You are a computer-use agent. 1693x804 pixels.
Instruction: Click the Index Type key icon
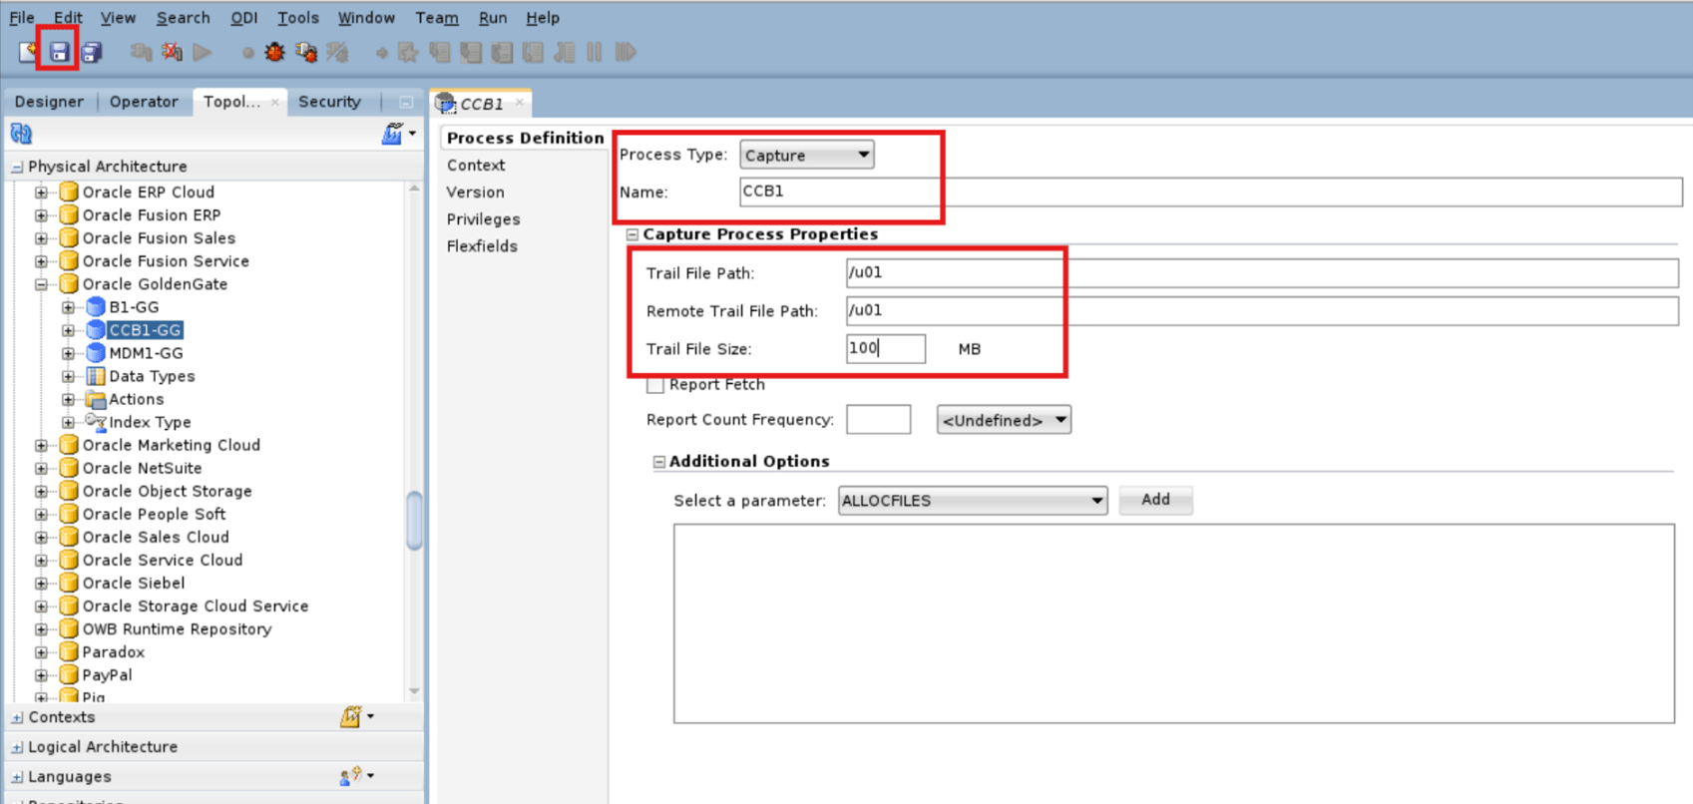[x=96, y=422]
